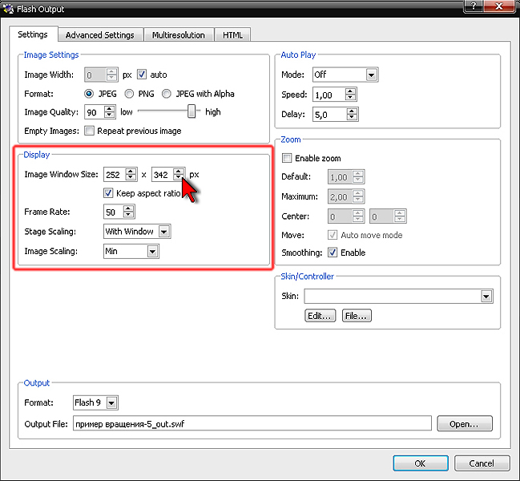
Task: Click the Auto Play Speed field
Action: [329, 95]
